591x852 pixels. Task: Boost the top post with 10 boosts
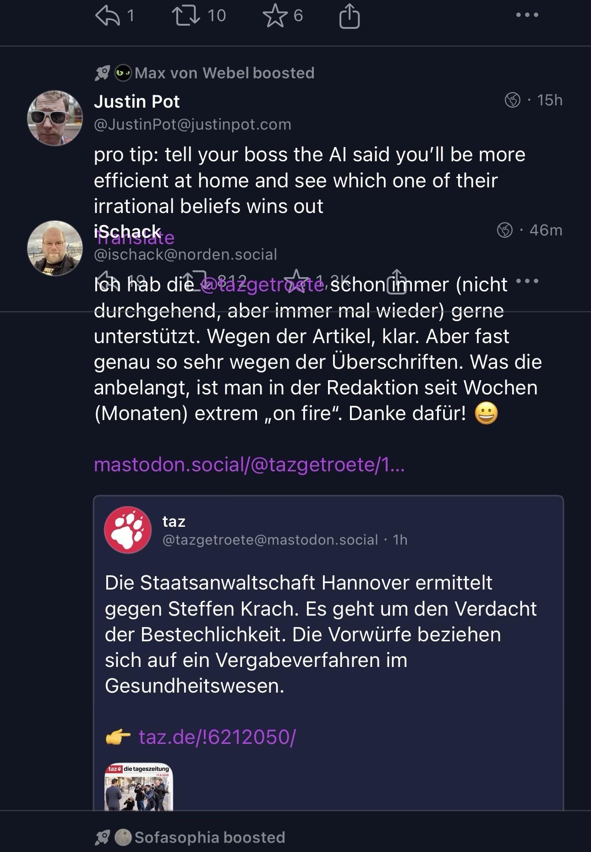186,15
